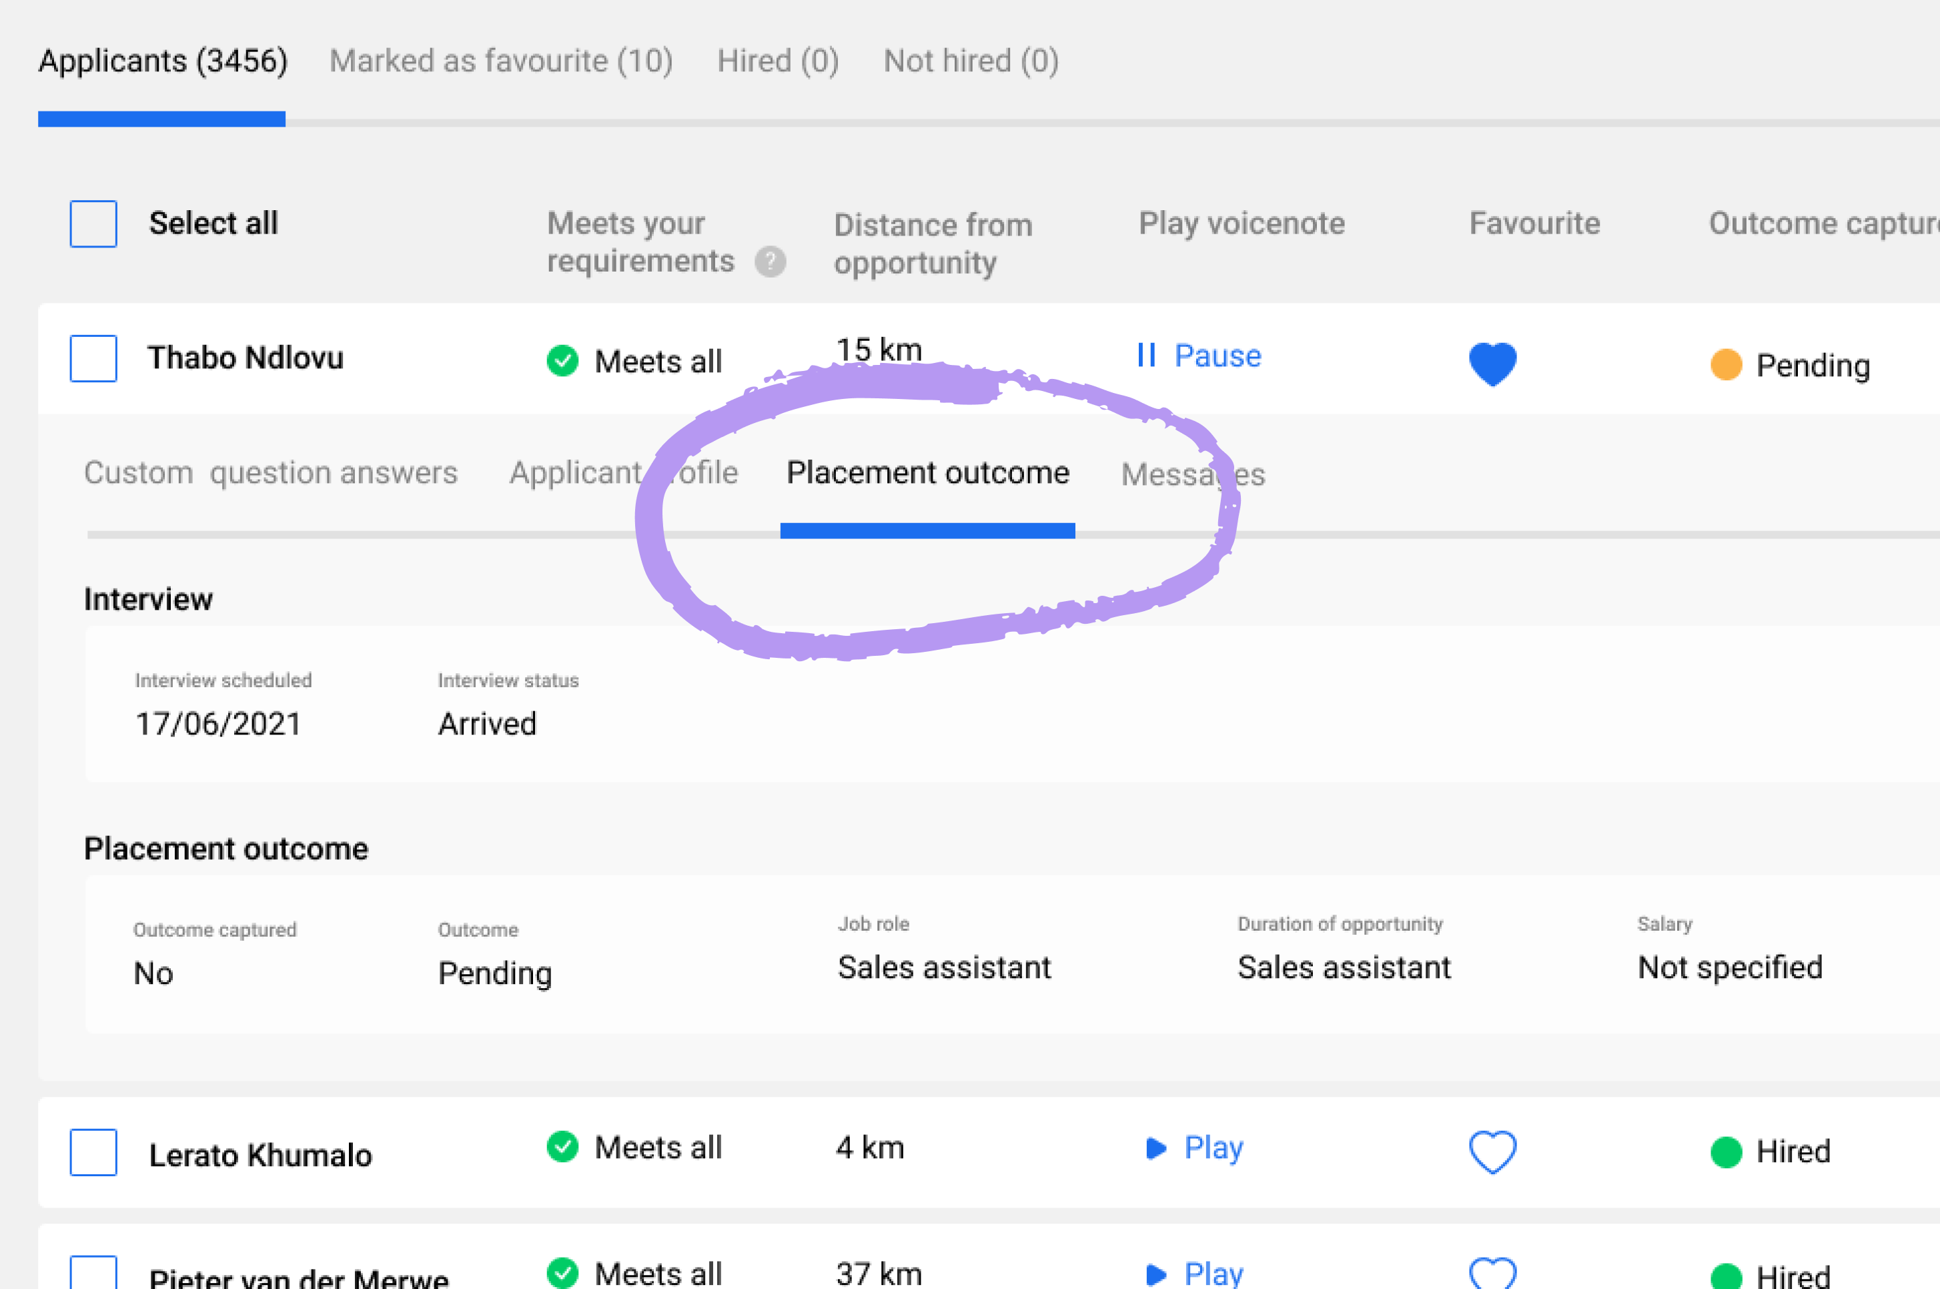Open Marked as favourite tab
Screen dimensions: 1940x1289
pos(500,61)
